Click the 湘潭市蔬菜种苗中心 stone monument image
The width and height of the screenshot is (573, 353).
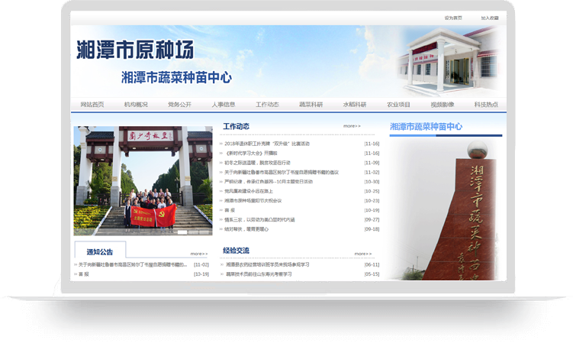[446, 210]
